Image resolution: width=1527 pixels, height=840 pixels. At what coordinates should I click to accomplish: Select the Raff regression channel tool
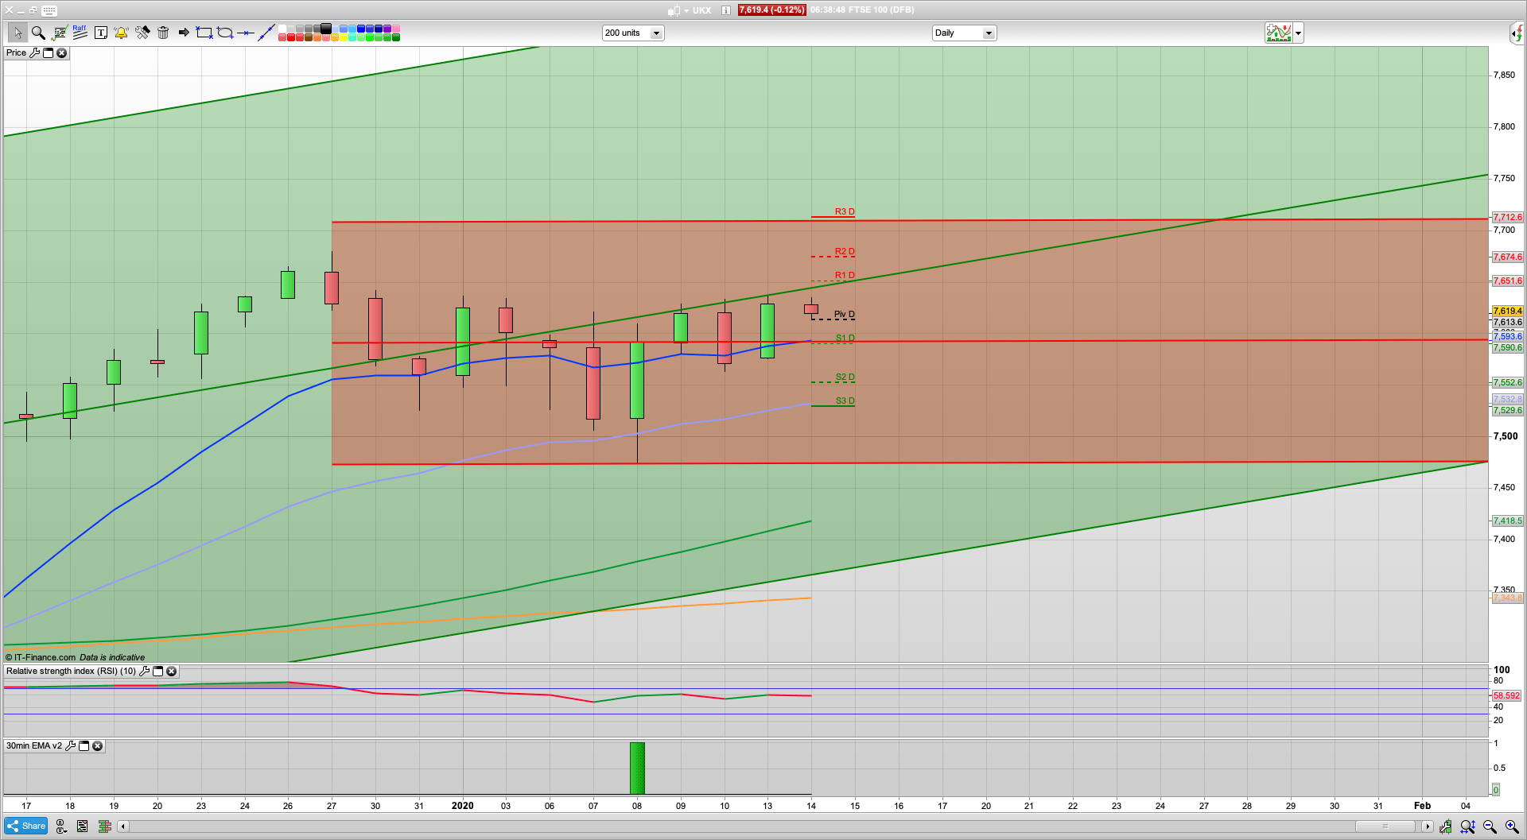pyautogui.click(x=80, y=33)
